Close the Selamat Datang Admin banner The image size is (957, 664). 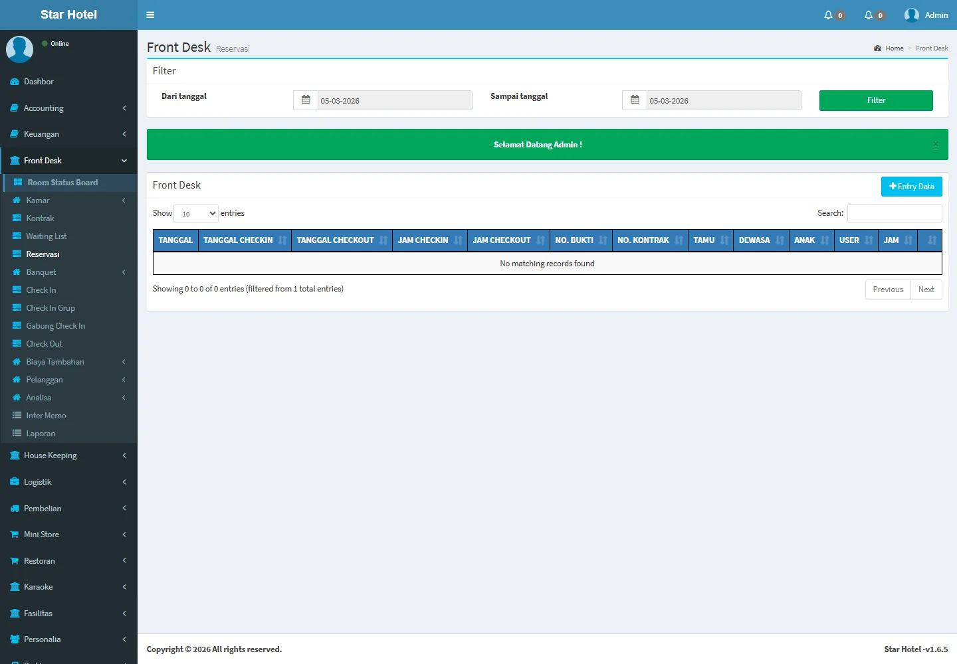(935, 145)
